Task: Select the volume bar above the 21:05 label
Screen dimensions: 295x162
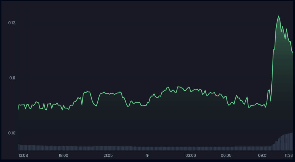Action: point(108,148)
